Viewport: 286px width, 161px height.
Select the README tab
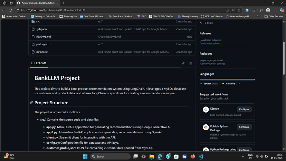pyautogui.click(x=39, y=63)
